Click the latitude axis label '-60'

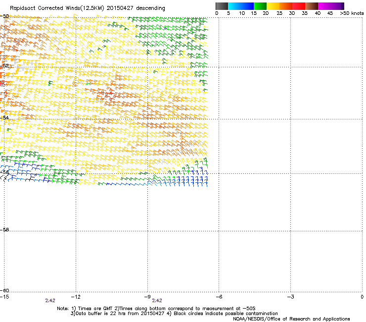4,290
